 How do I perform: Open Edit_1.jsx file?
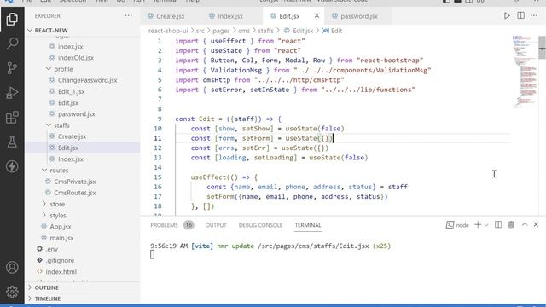coord(72,91)
